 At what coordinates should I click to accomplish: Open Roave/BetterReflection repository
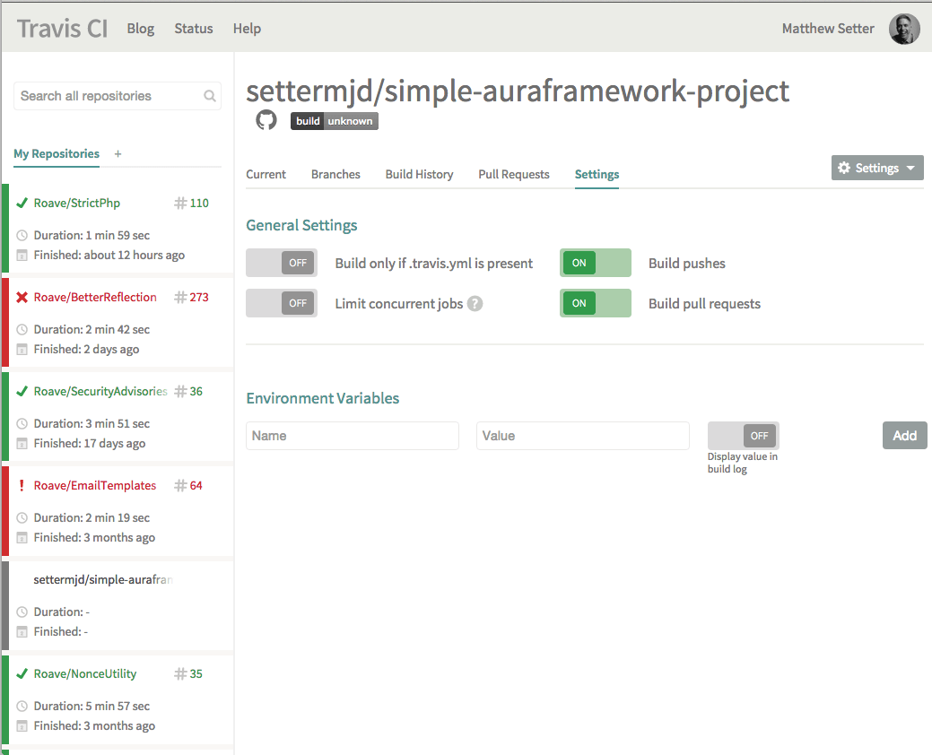pos(95,297)
